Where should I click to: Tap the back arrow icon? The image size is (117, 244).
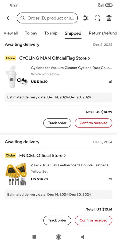click(x=8, y=18)
